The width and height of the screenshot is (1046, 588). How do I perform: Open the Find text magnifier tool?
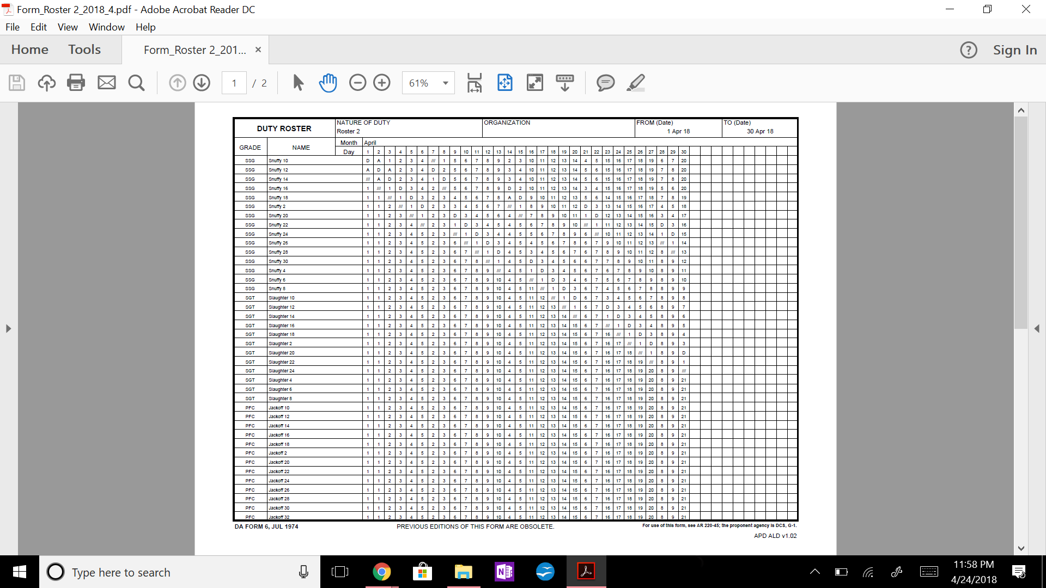[136, 83]
